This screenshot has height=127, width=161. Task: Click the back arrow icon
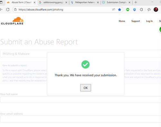click(1, 10)
